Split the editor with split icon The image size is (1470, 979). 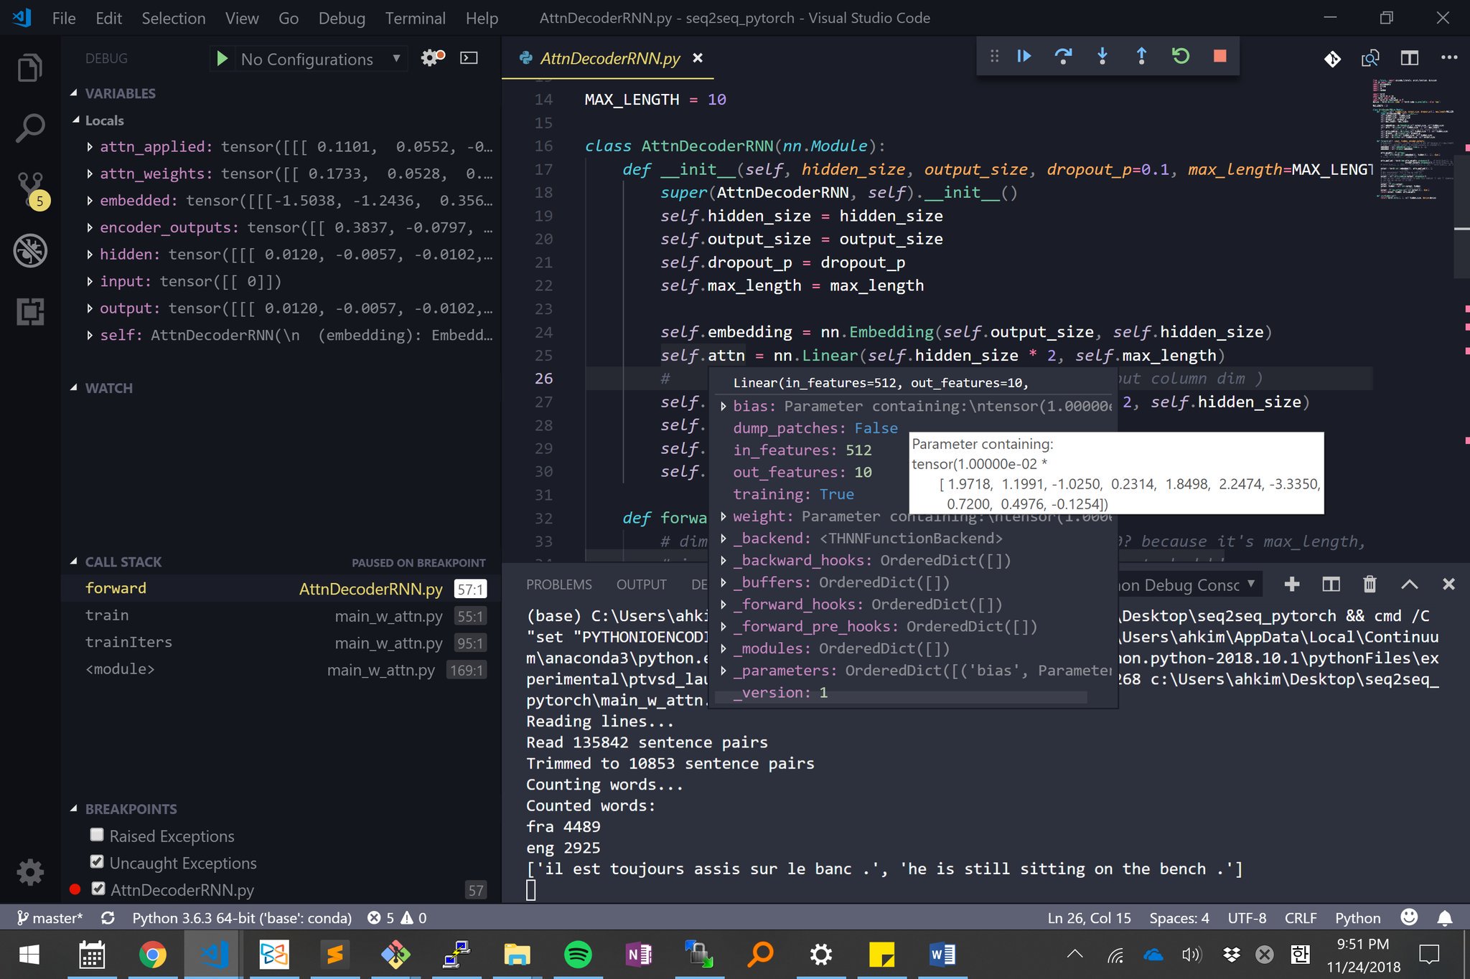[x=1409, y=58]
